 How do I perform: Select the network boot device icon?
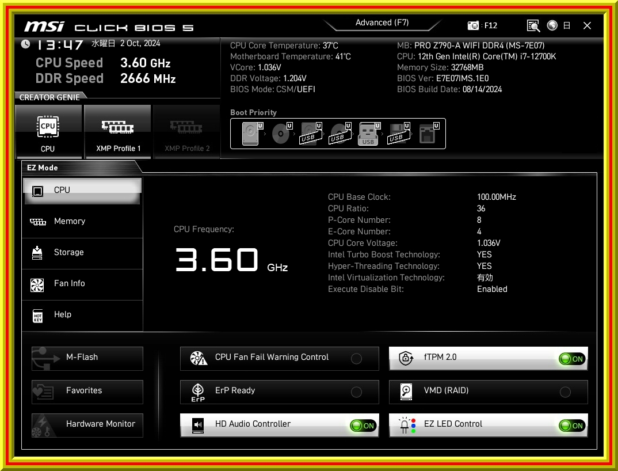(x=429, y=134)
